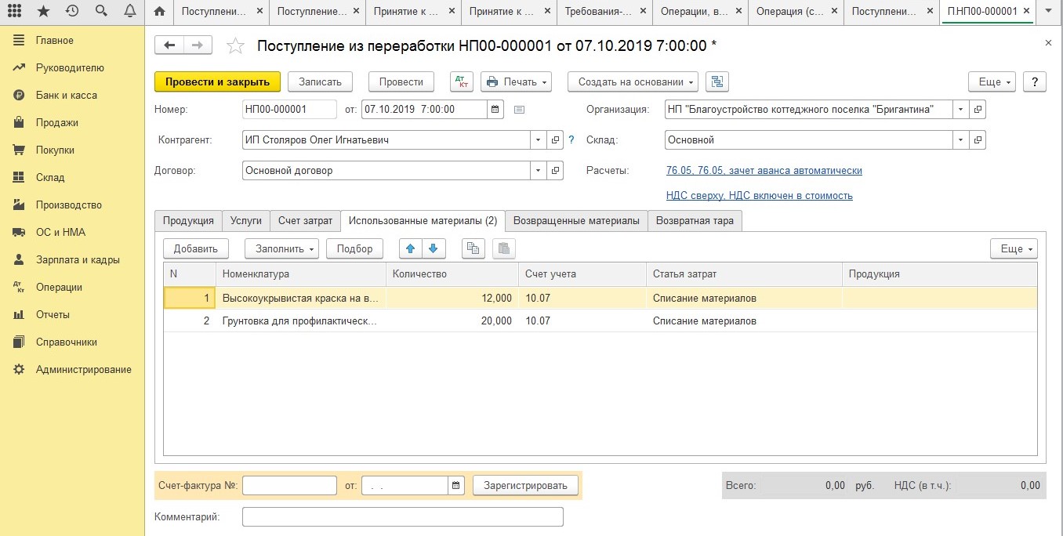The image size is (1063, 536).
Task: Move selected row up with blue arrow
Action: pos(411,248)
